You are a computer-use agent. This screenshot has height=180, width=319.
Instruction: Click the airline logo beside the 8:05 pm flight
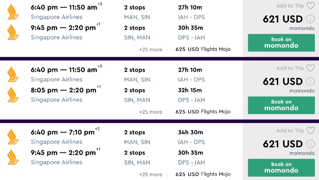(x=13, y=95)
